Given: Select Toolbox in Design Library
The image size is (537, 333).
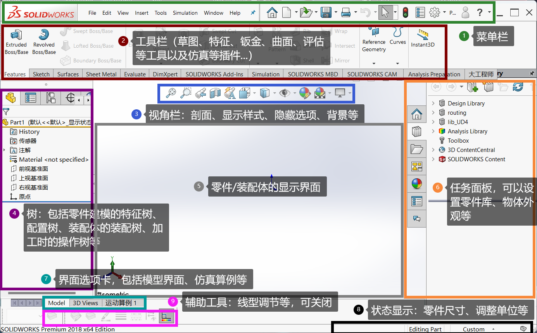Looking at the screenshot, I should (454, 140).
